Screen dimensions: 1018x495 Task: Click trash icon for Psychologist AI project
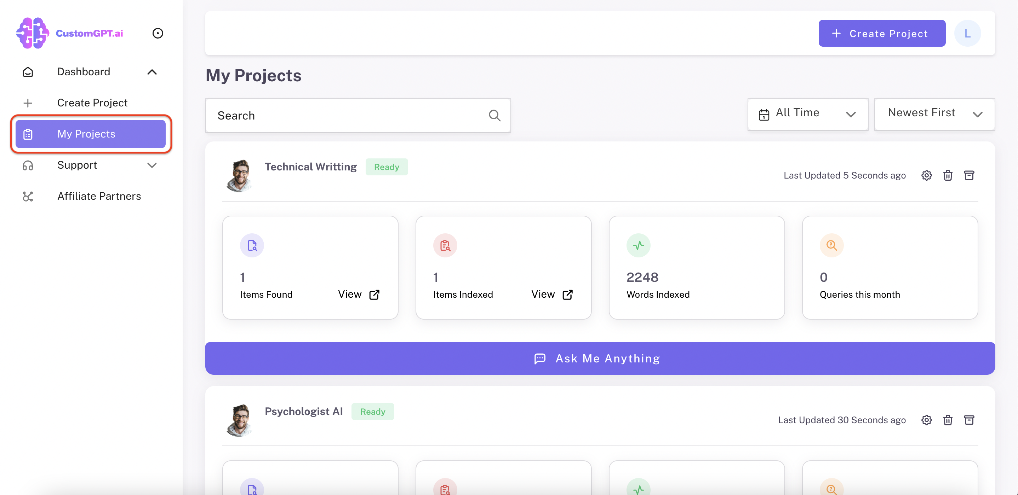pos(948,420)
